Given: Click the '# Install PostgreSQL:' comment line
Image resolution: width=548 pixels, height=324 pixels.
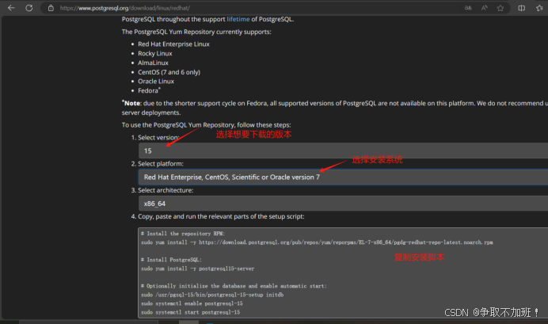Looking at the screenshot, I should (171, 260).
